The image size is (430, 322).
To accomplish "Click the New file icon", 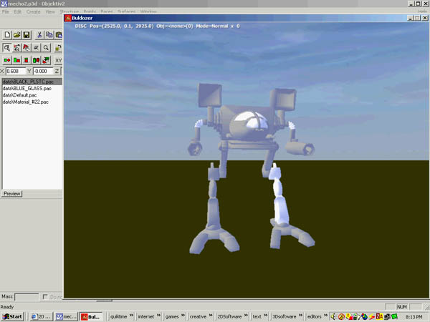I will [7, 35].
